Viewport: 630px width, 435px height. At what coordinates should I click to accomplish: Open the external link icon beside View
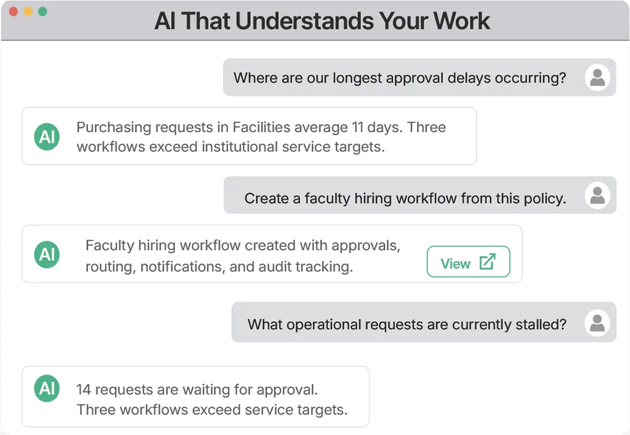coord(488,262)
